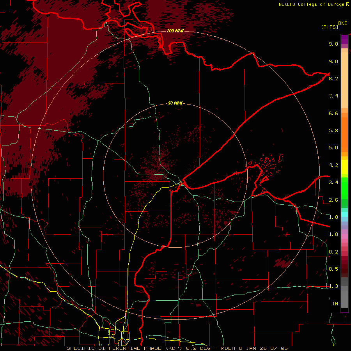
Task: Click the TH label on the legend
Action: point(335,304)
